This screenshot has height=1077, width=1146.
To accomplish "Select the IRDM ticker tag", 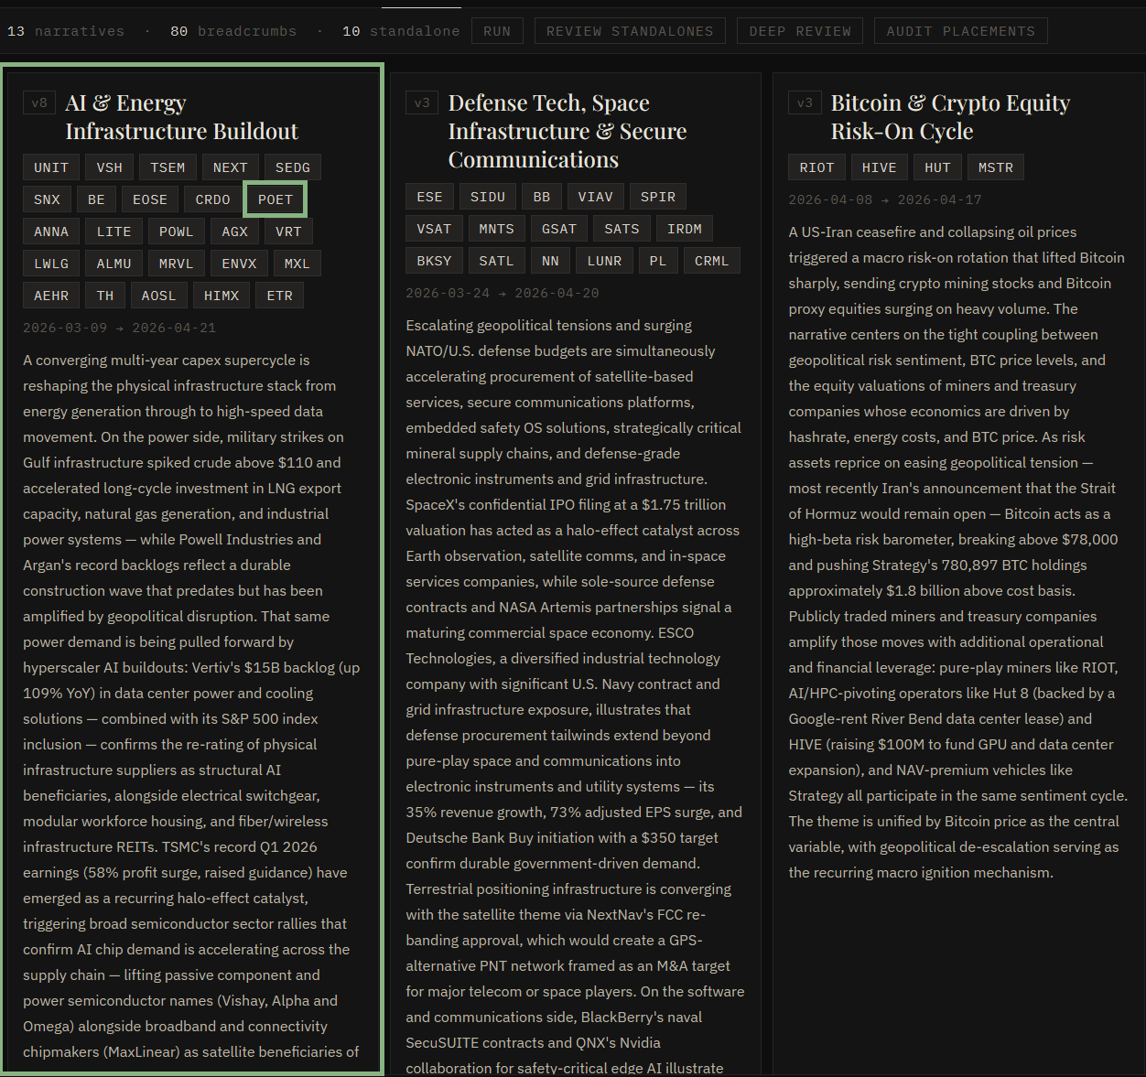I will 685,229.
